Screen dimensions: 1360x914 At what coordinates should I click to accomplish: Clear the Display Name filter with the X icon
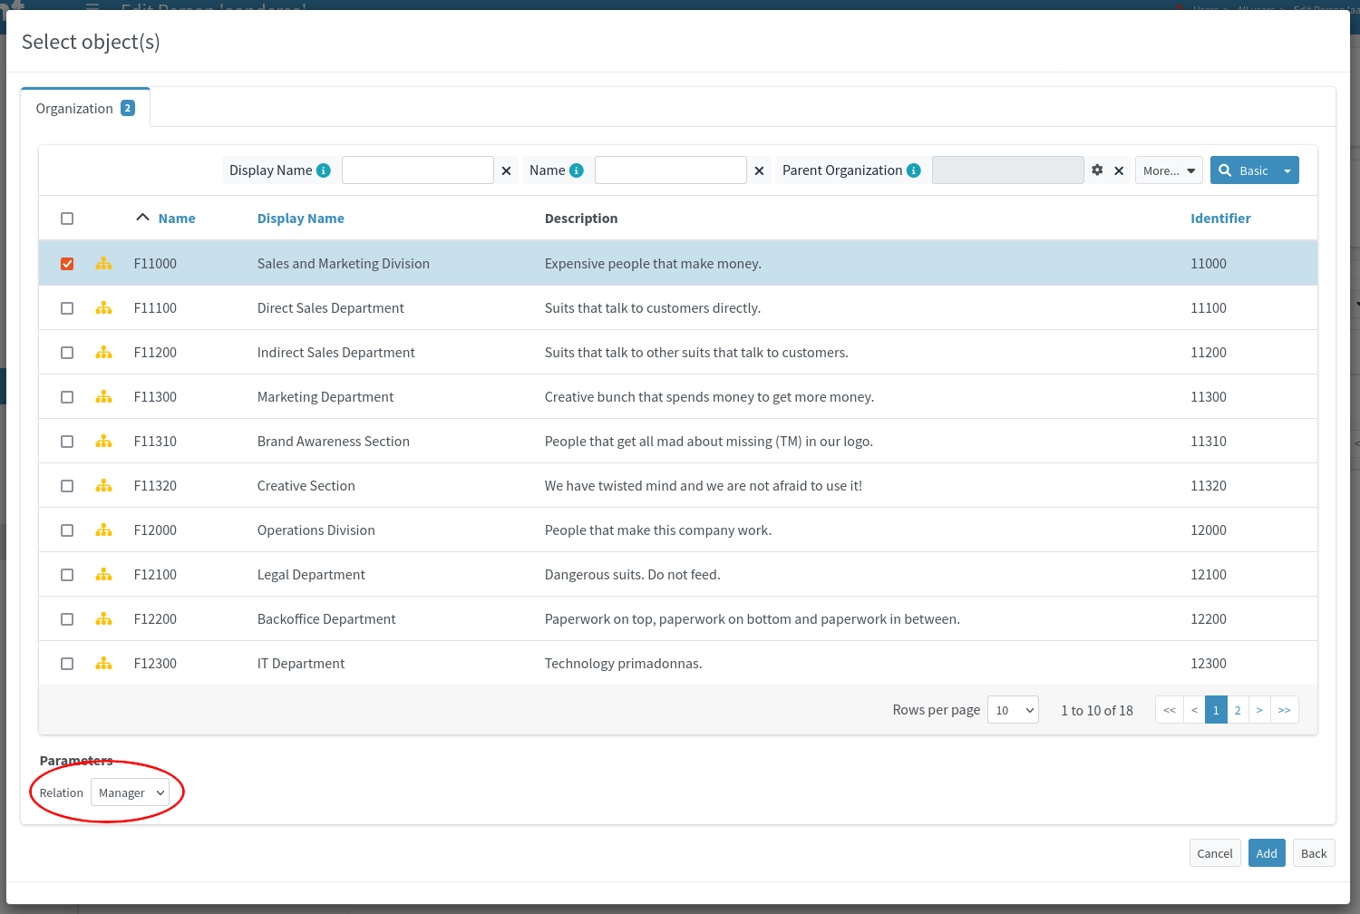[x=505, y=170]
